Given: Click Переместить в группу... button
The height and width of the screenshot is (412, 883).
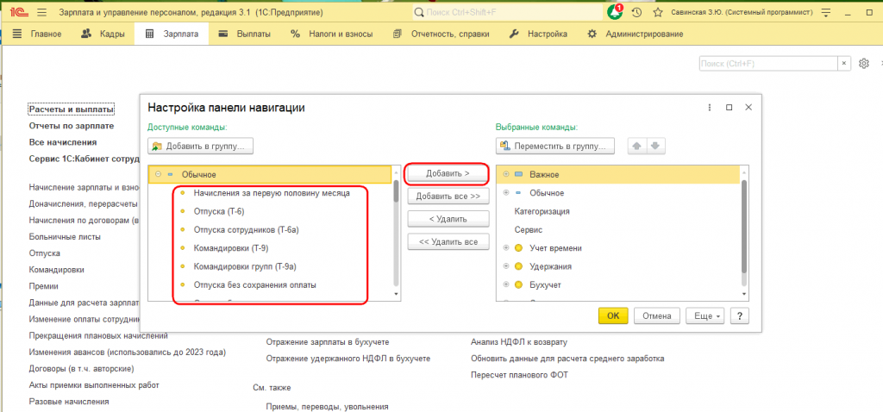Looking at the screenshot, I should (554, 146).
